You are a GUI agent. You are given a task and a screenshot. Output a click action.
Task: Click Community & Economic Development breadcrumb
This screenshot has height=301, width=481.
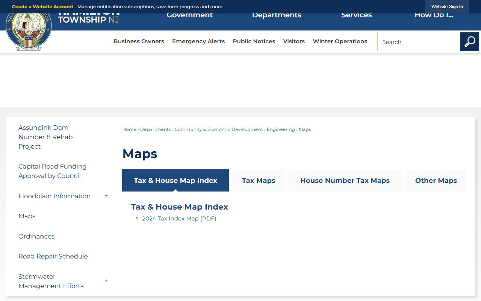(x=219, y=129)
